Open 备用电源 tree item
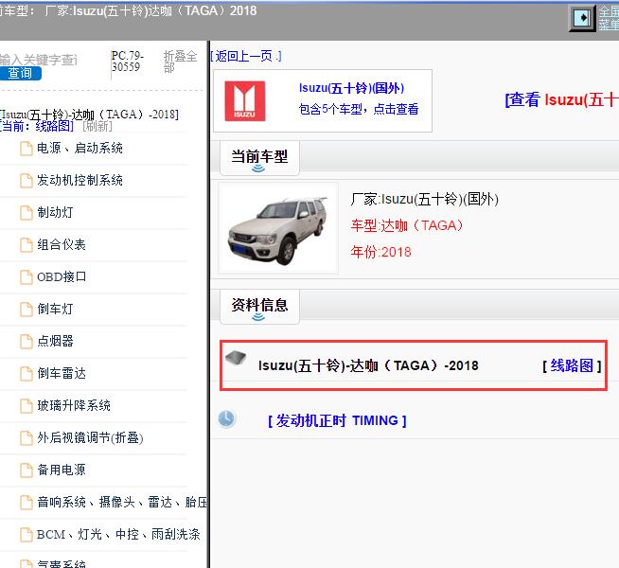Screen dimensions: 619x568 pos(62,470)
